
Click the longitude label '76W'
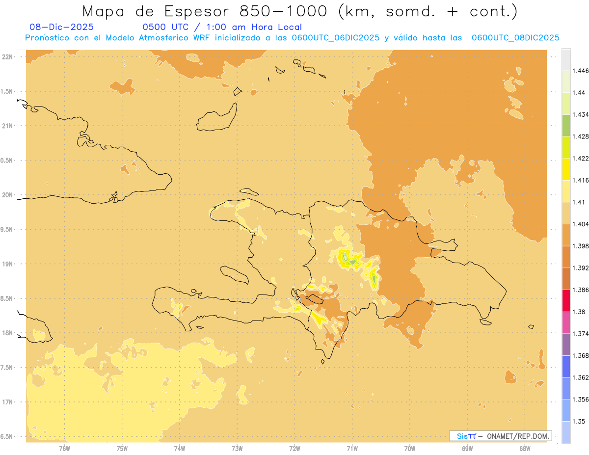click(64, 449)
